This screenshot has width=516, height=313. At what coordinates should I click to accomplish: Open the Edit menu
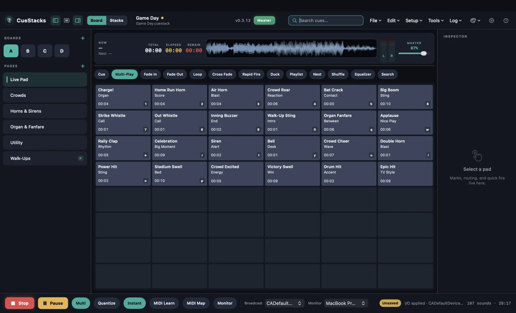(393, 20)
